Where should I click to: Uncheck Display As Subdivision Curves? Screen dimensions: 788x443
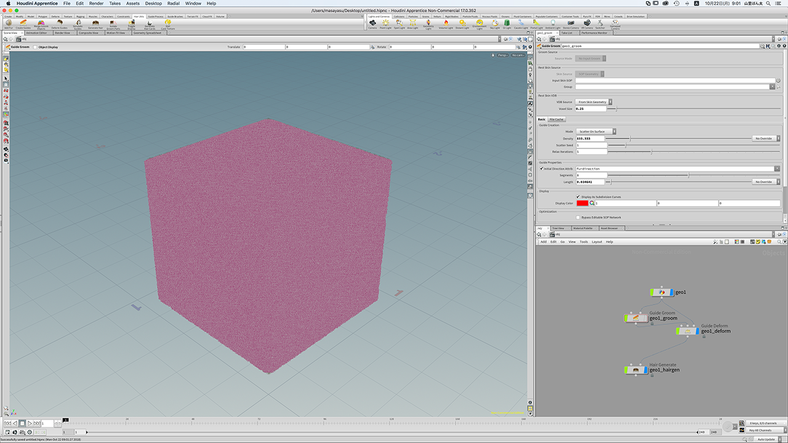(577, 197)
